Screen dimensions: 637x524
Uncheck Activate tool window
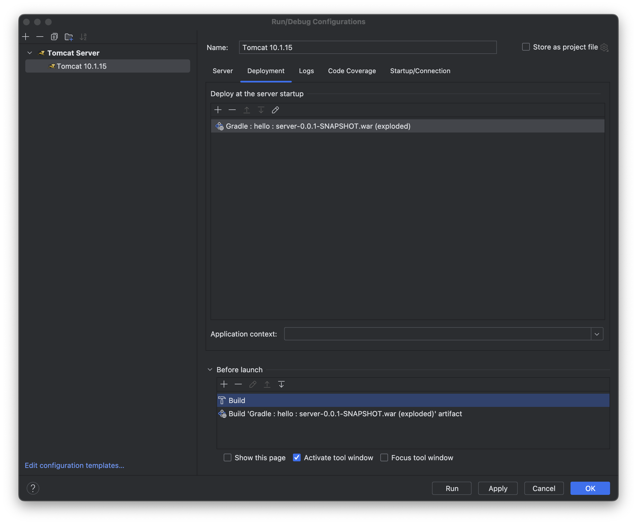pyautogui.click(x=297, y=457)
